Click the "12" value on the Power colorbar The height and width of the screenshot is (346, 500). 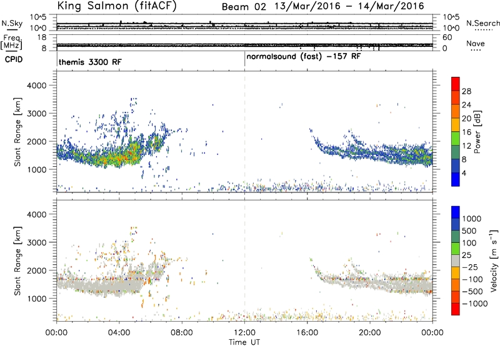pyautogui.click(x=466, y=146)
